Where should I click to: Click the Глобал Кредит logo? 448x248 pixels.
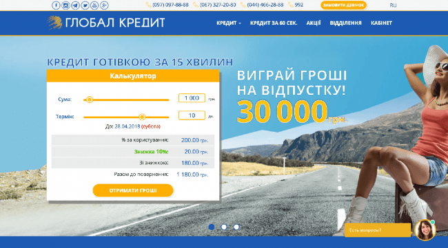pos(106,23)
